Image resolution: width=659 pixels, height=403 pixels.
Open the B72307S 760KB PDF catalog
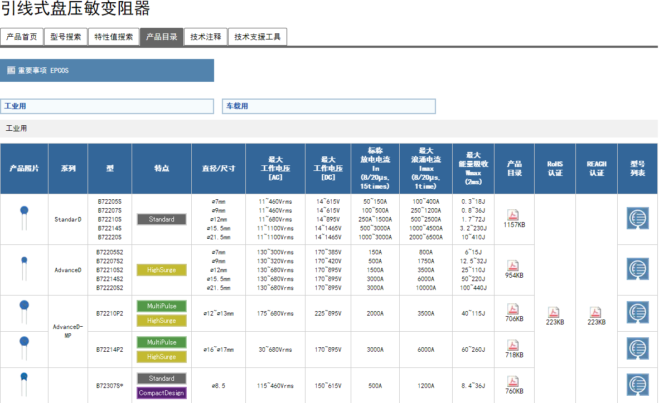(x=513, y=381)
